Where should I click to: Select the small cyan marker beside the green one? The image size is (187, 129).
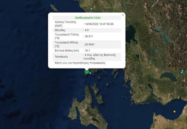pyautogui.click(x=90, y=73)
